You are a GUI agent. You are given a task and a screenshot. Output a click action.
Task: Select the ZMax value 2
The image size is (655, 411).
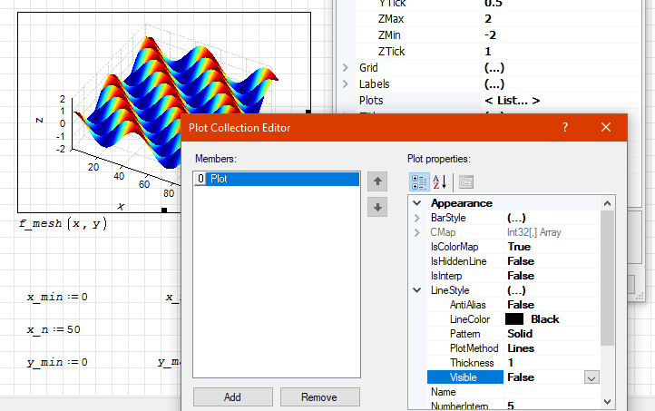[x=488, y=19]
